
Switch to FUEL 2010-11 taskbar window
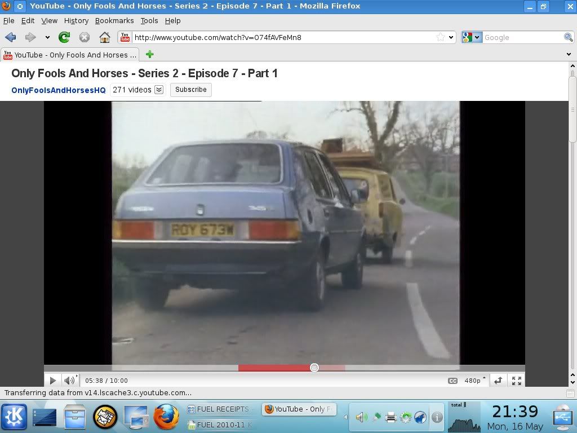[x=222, y=425]
